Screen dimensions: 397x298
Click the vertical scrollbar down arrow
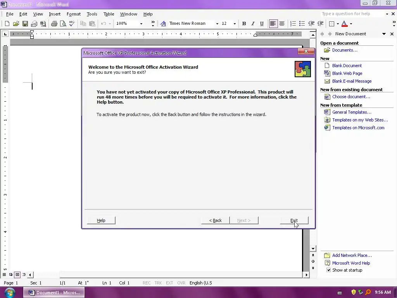(x=313, y=249)
